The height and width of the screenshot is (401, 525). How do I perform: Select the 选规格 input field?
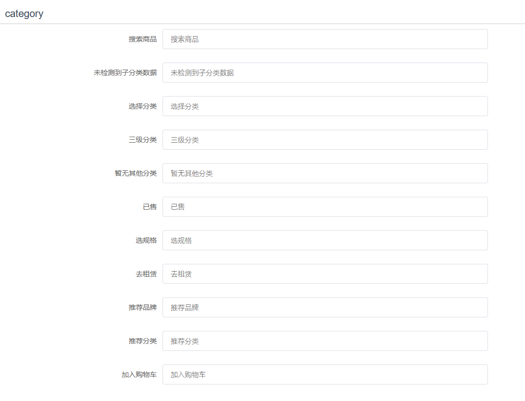325,240
